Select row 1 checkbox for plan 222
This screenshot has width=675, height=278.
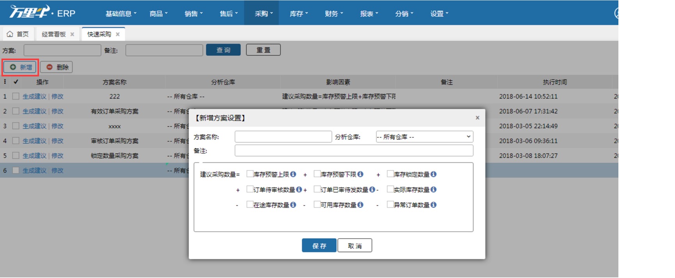[x=16, y=96]
